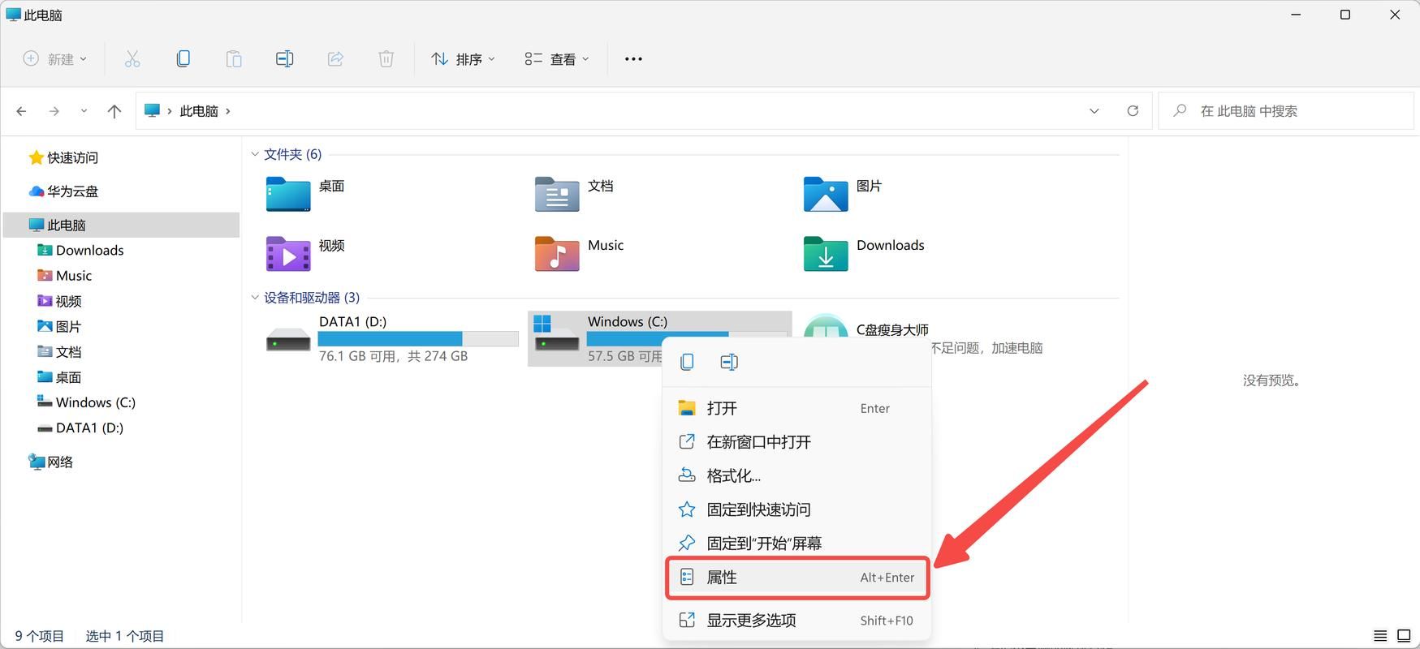Open the 新建 dropdown button
Image resolution: width=1420 pixels, height=649 pixels.
[x=55, y=58]
